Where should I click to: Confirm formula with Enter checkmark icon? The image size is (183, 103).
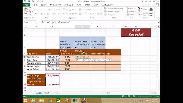click(x=48, y=22)
